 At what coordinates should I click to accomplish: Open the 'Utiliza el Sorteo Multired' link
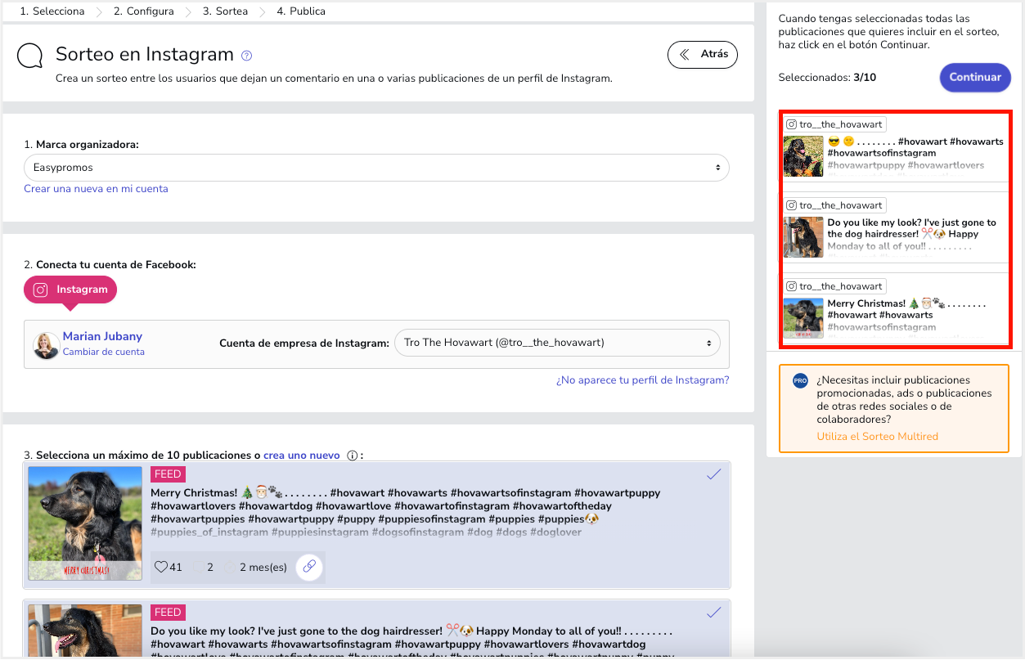tap(877, 437)
